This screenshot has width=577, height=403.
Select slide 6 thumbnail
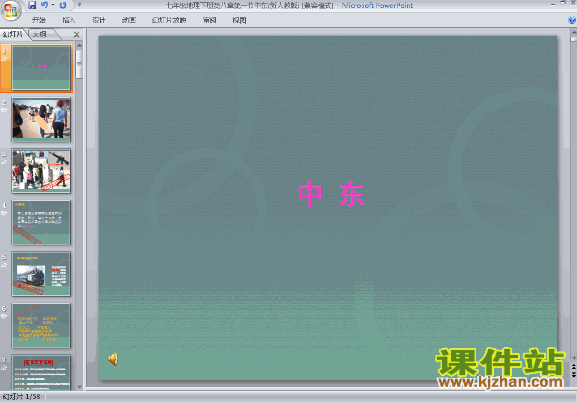tap(41, 325)
